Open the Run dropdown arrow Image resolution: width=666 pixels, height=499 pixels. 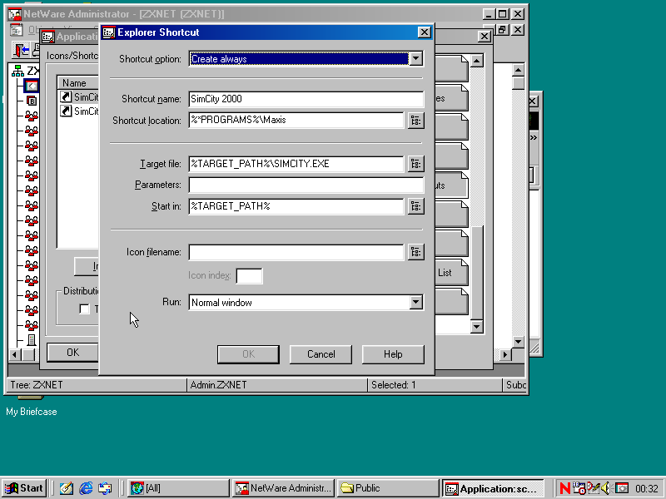click(x=416, y=302)
